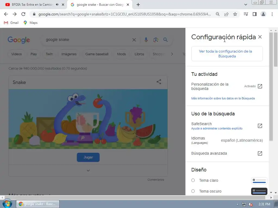Select the Tema claro radio button
Screen dimensions: 278x208
(193, 180)
